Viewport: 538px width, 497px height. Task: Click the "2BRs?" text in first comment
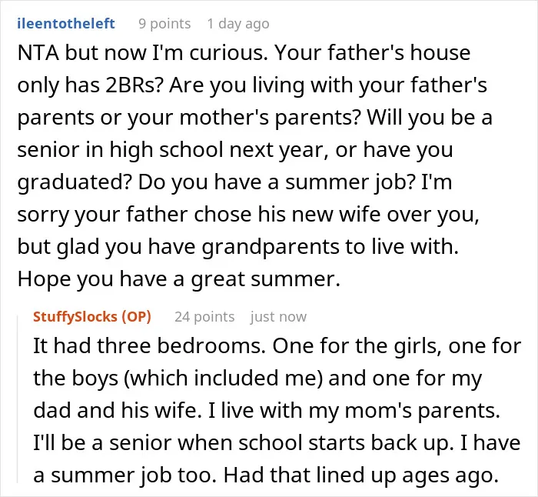[x=134, y=85]
